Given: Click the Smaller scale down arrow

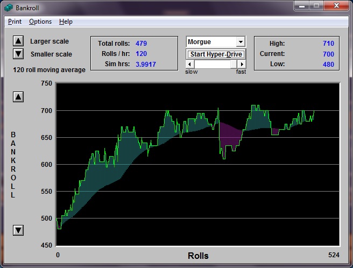Looking at the screenshot, I should [18, 54].
